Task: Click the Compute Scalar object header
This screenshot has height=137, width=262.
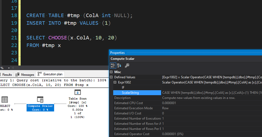Action: tap(185, 59)
